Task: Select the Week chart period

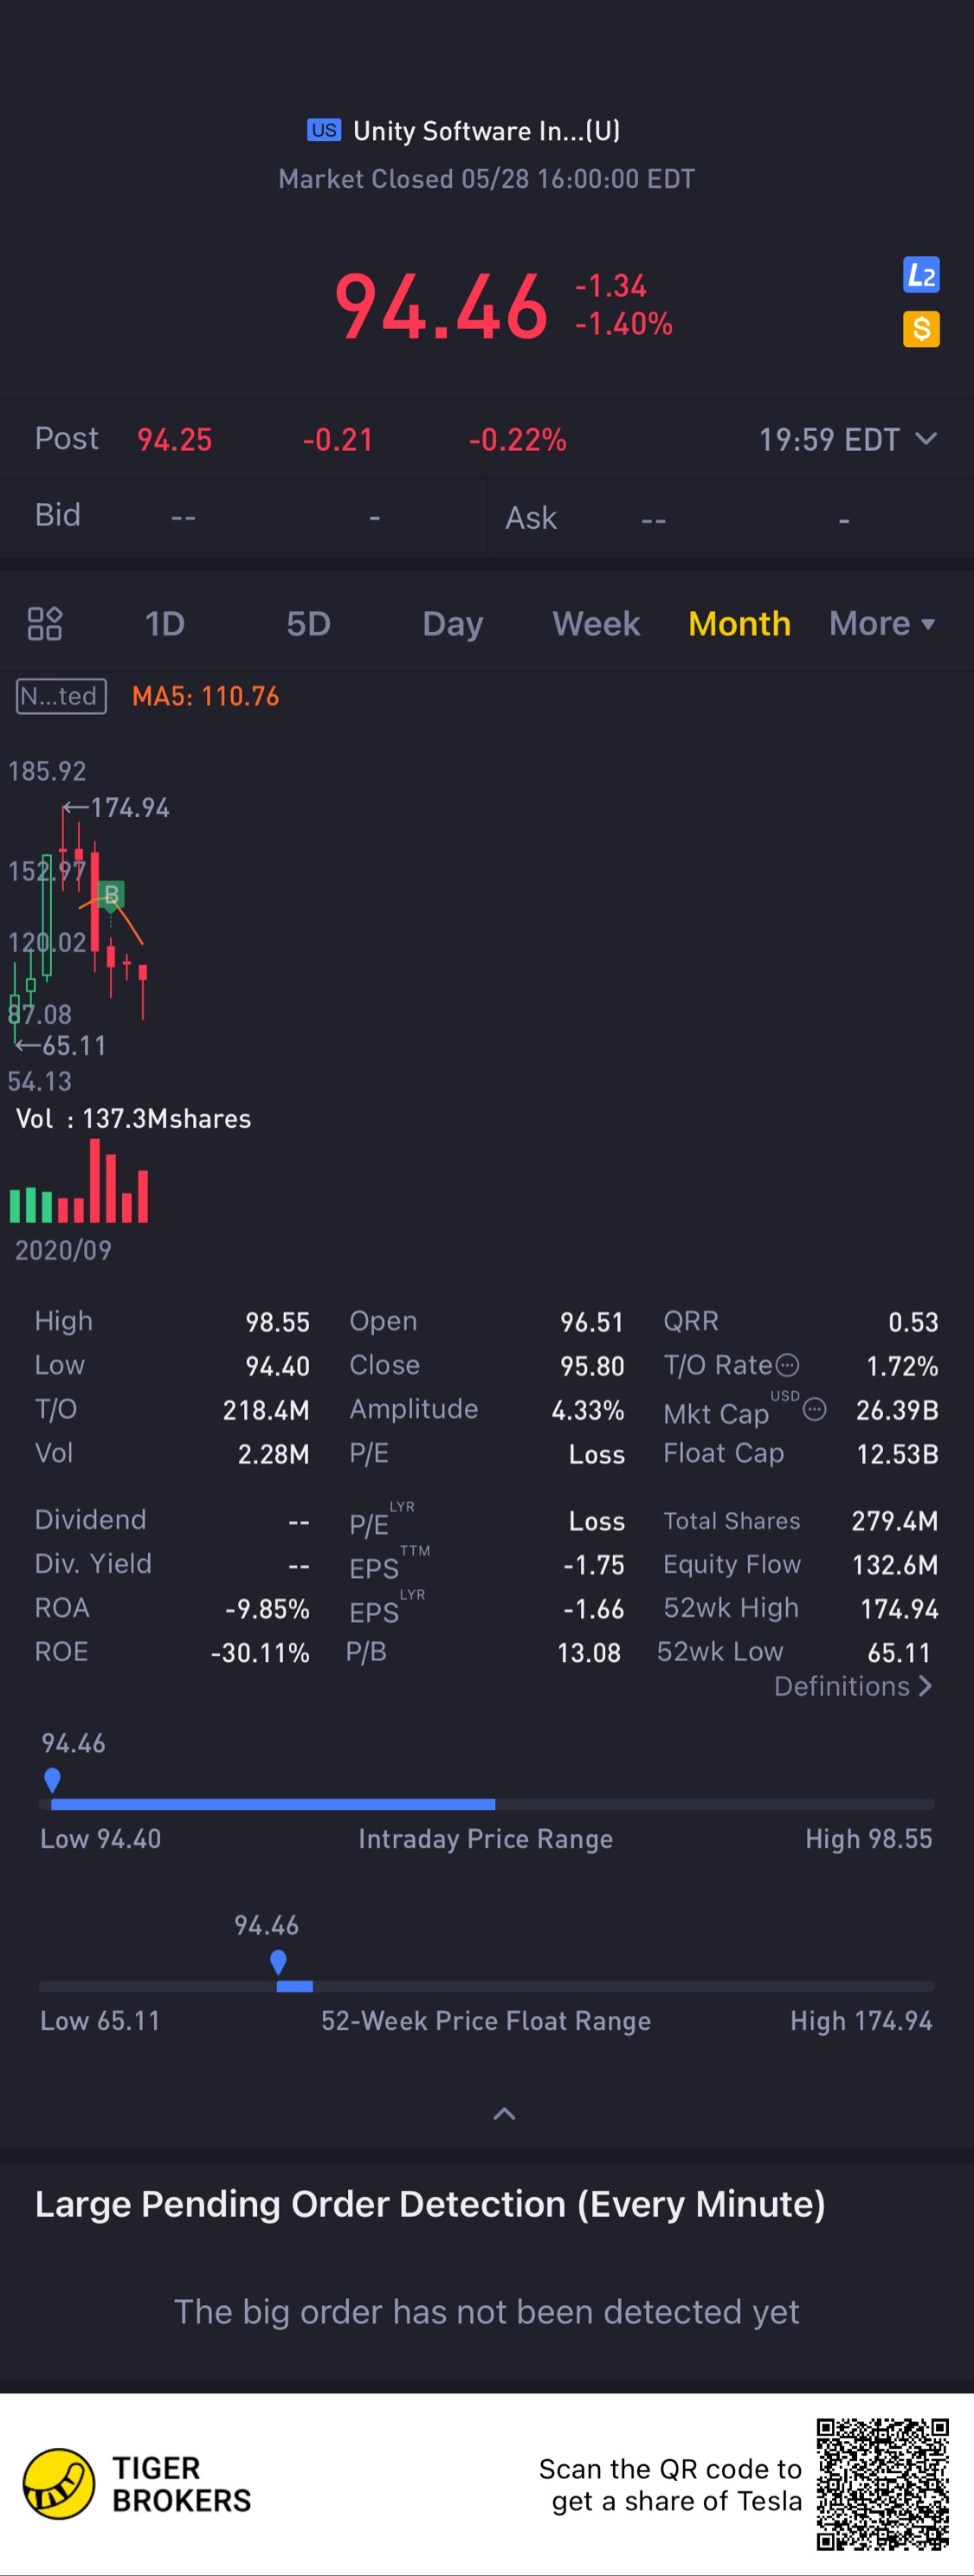Action: 596,624
